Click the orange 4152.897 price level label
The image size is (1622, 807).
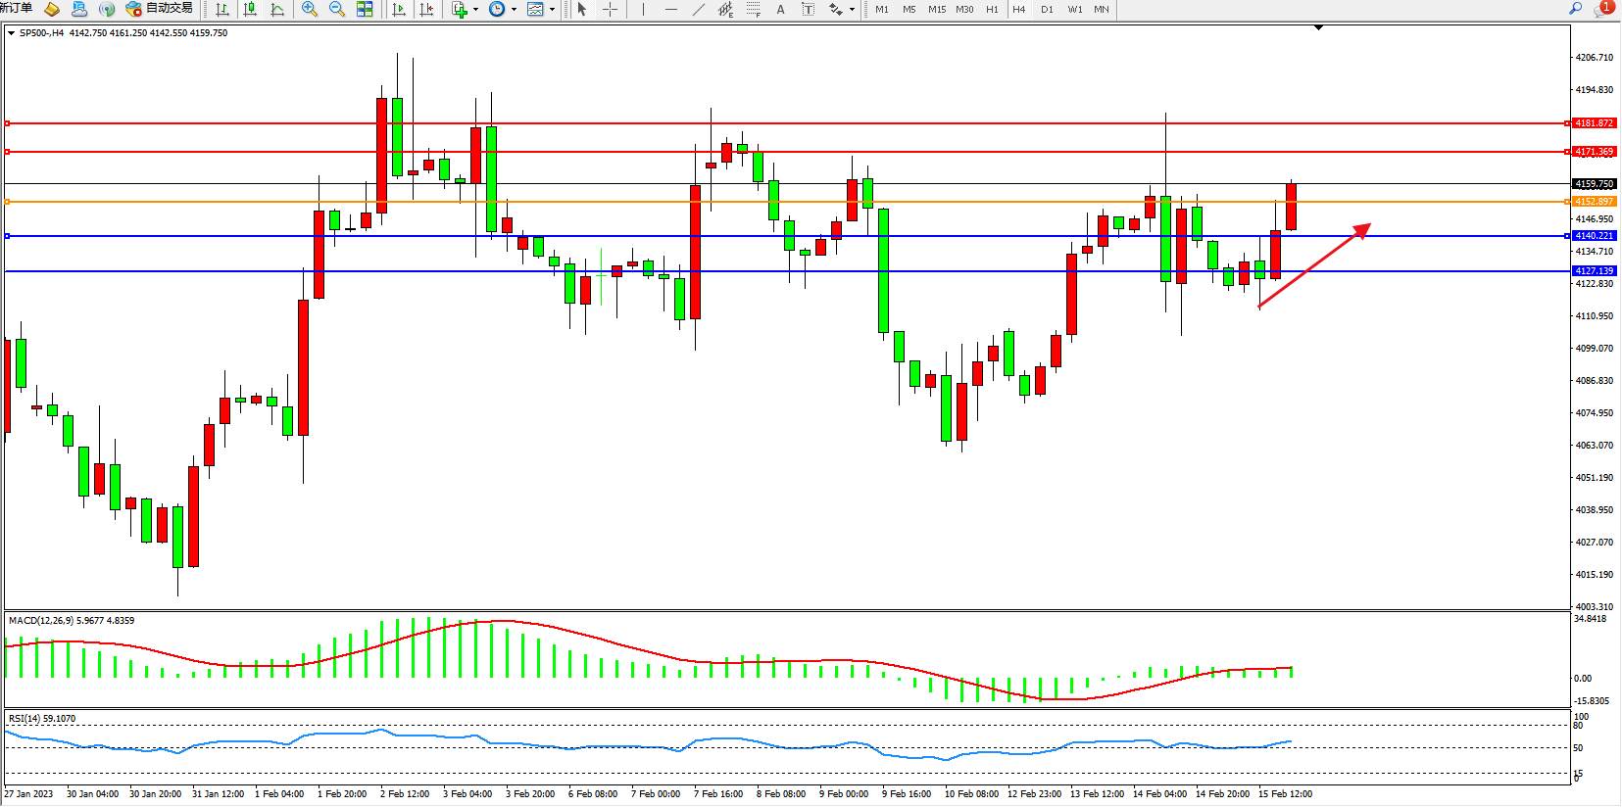pyautogui.click(x=1594, y=202)
